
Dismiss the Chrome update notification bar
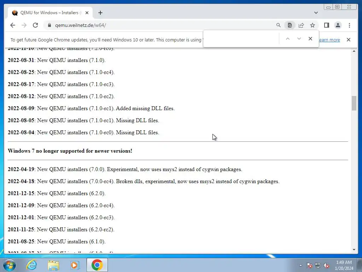click(348, 40)
